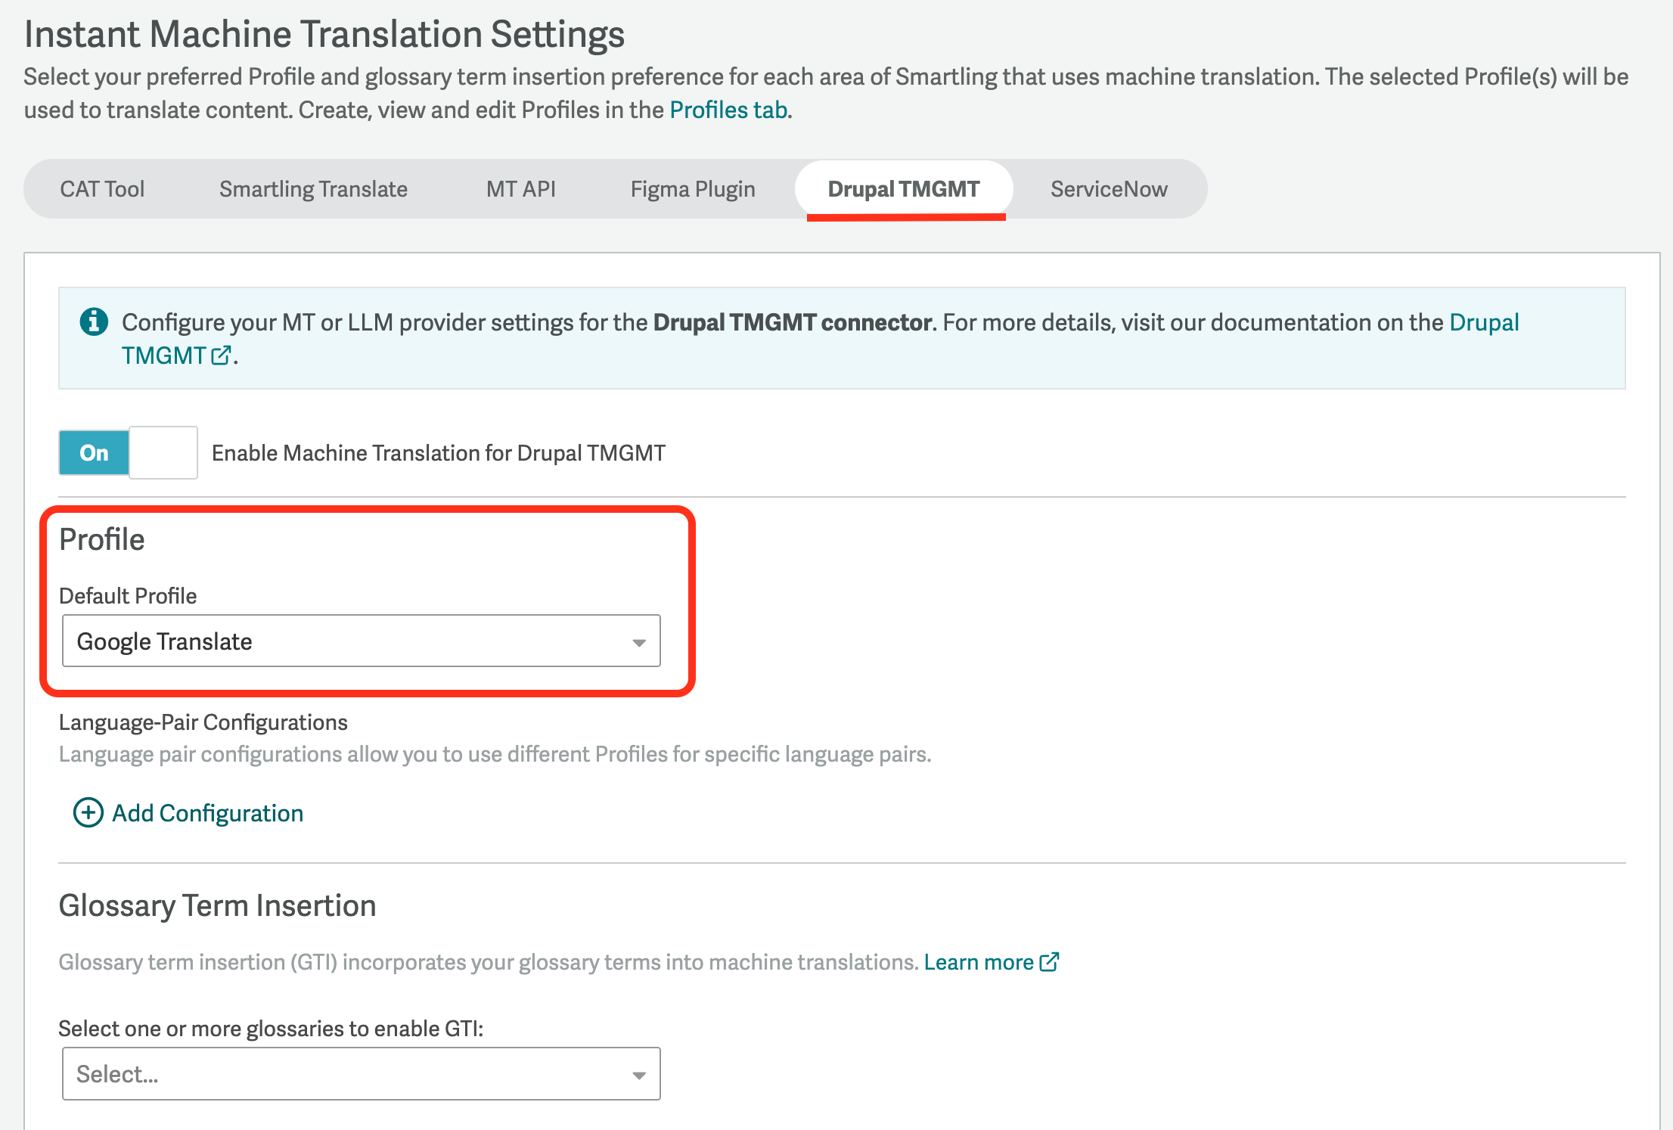Click the 'Language-Pair Configurations' label
The height and width of the screenshot is (1130, 1673).
203,722
